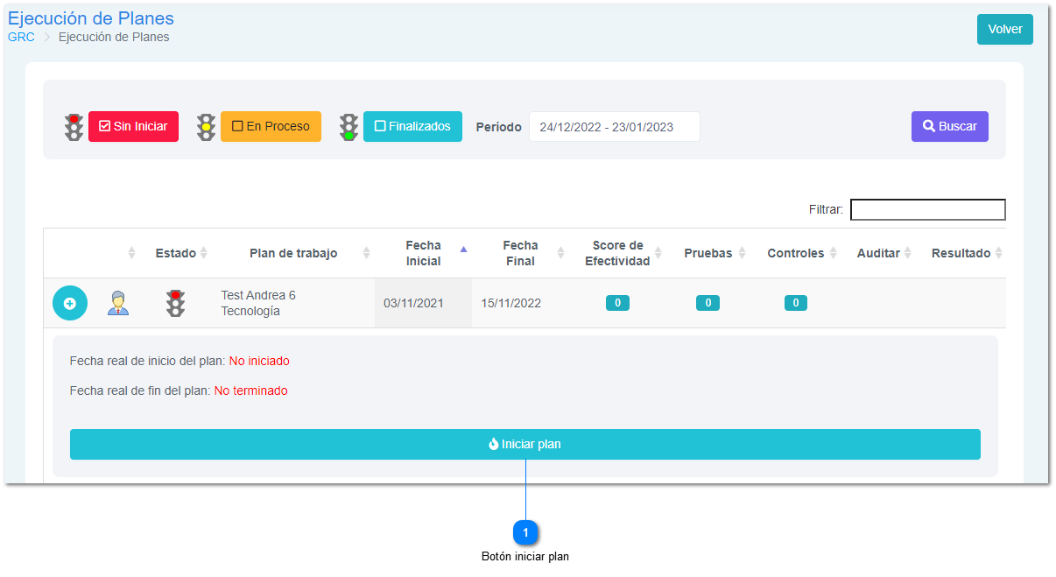This screenshot has height=577, width=1056.
Task: Click the user avatar icon in the row
Action: (118, 303)
